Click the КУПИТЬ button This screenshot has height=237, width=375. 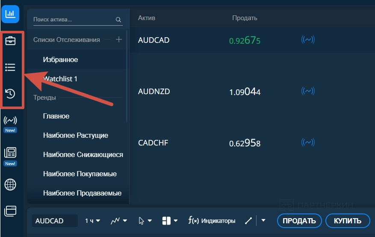click(348, 221)
